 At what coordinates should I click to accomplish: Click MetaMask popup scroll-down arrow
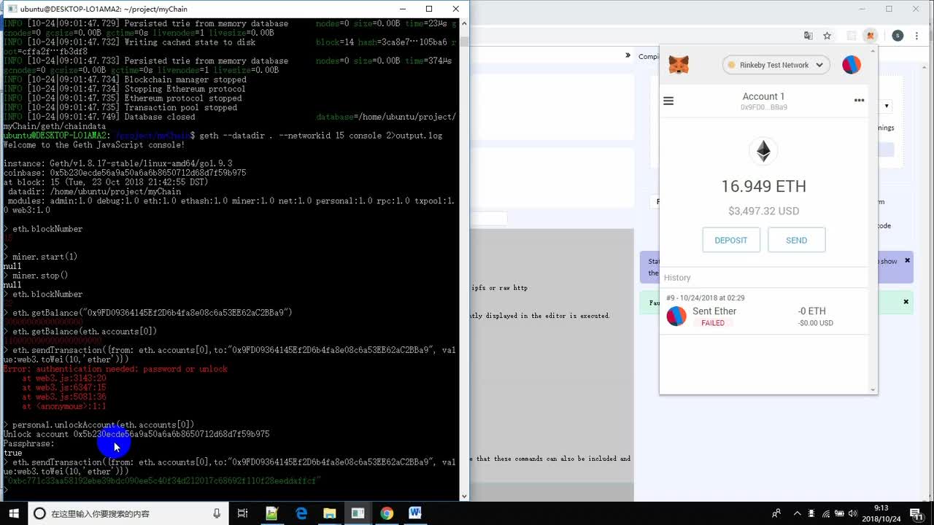(873, 390)
